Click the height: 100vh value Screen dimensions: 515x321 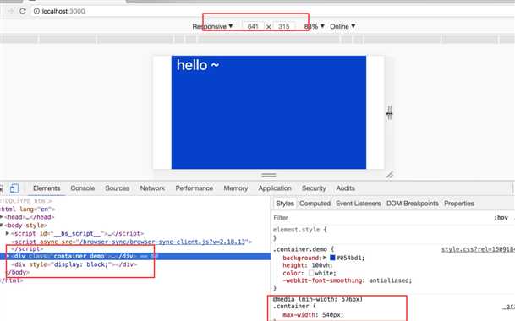(322, 265)
